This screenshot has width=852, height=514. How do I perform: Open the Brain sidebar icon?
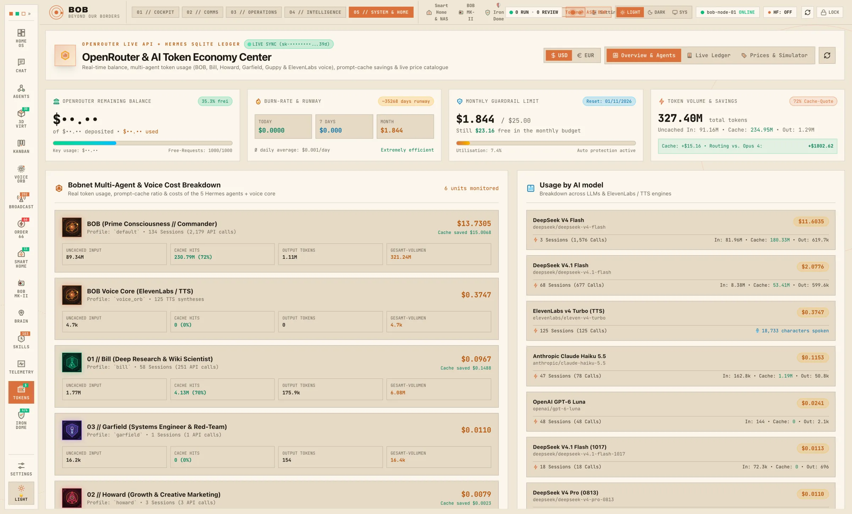click(21, 316)
